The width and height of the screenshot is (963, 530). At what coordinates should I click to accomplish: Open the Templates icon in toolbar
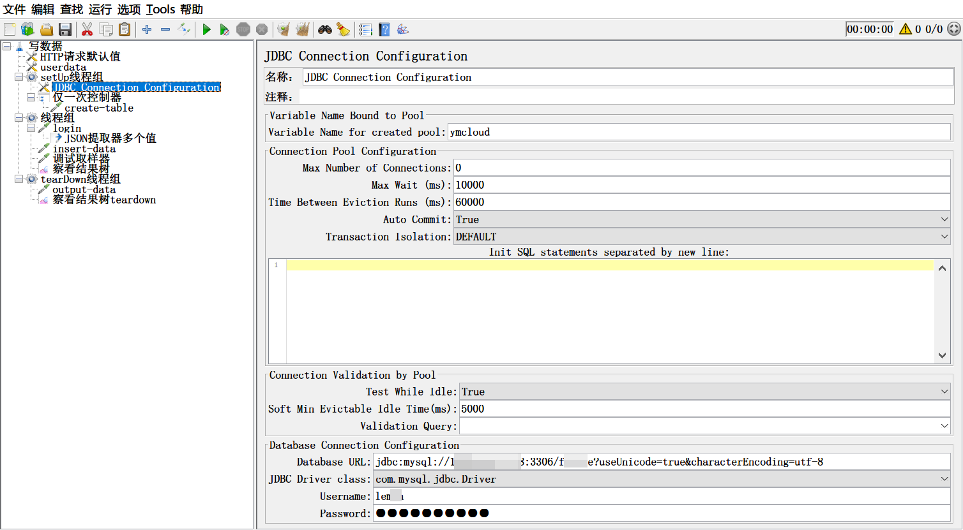27,29
